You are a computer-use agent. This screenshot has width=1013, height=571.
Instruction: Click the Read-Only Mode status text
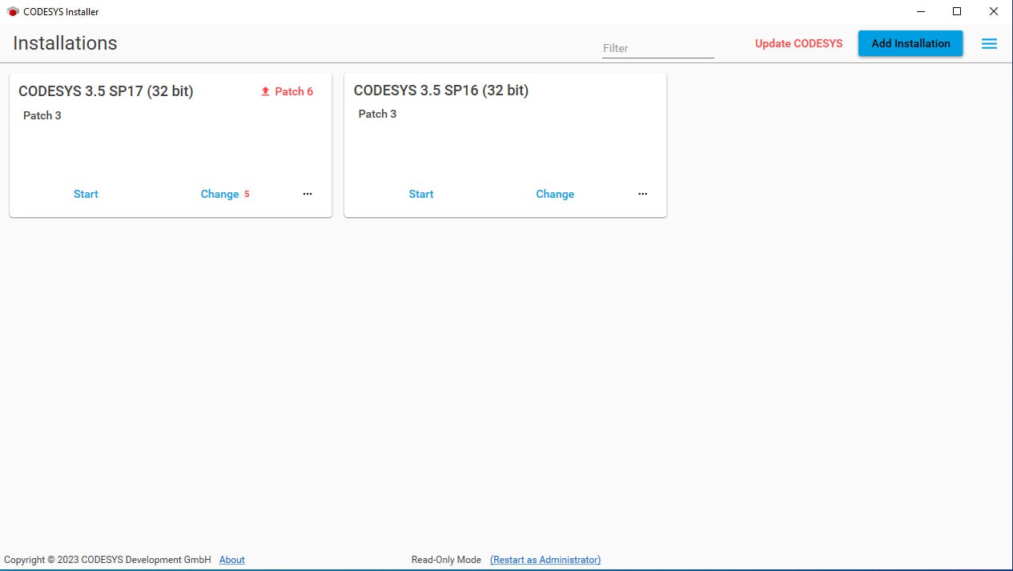tap(446, 560)
